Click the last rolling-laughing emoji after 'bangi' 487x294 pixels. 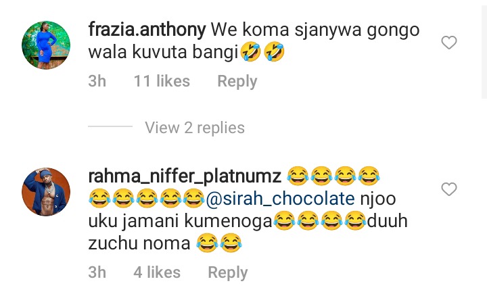pos(274,51)
